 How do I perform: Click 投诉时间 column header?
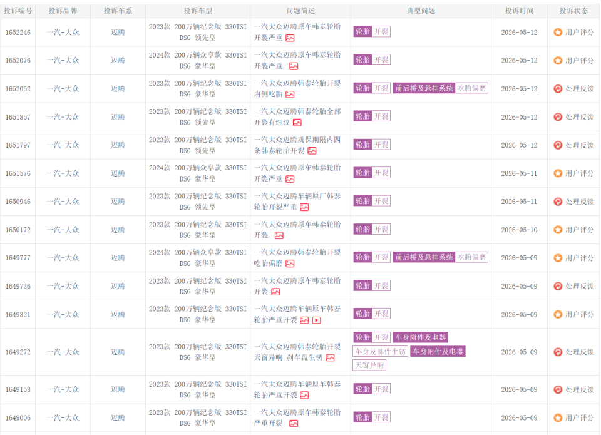click(x=520, y=11)
